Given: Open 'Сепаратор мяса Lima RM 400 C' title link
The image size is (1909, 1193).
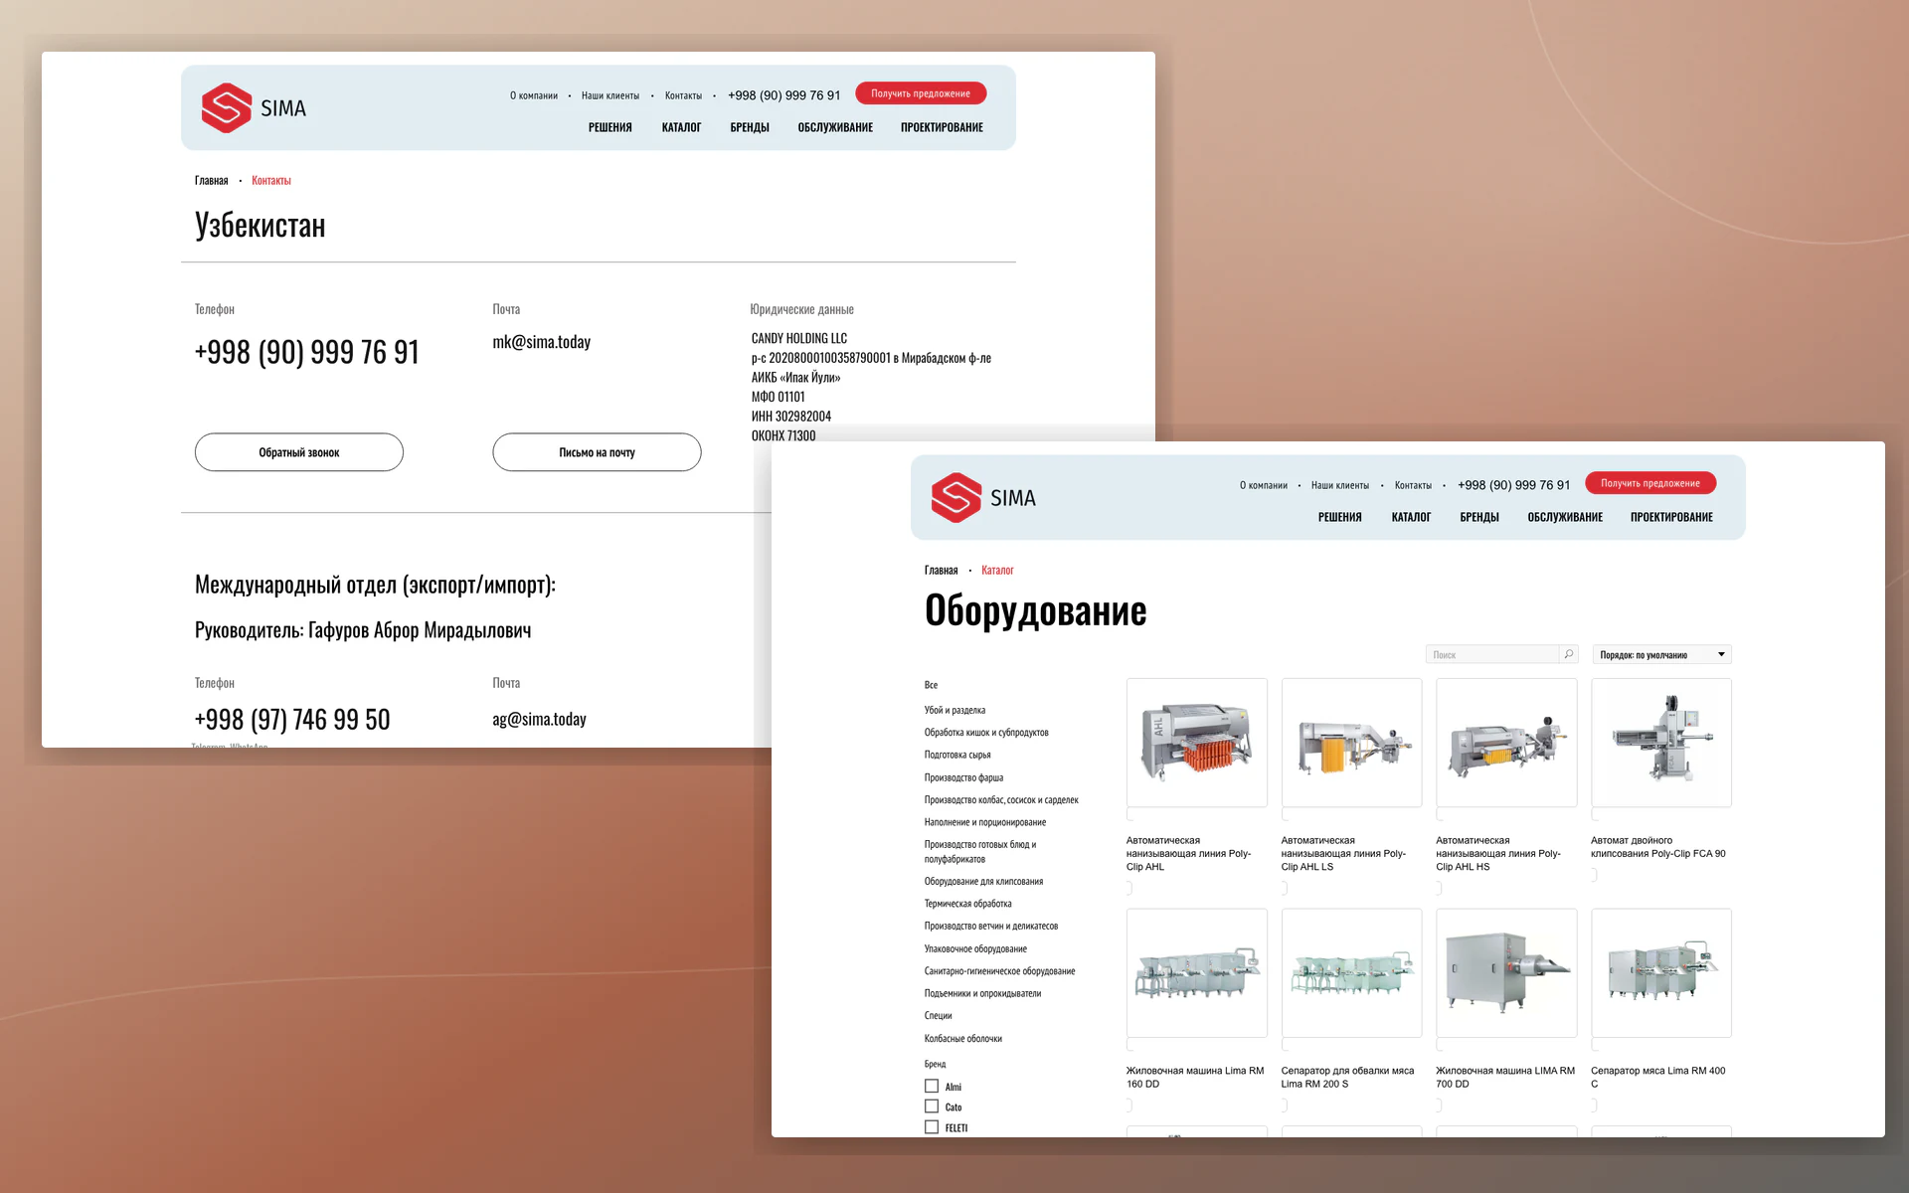Looking at the screenshot, I should click(x=1658, y=1077).
